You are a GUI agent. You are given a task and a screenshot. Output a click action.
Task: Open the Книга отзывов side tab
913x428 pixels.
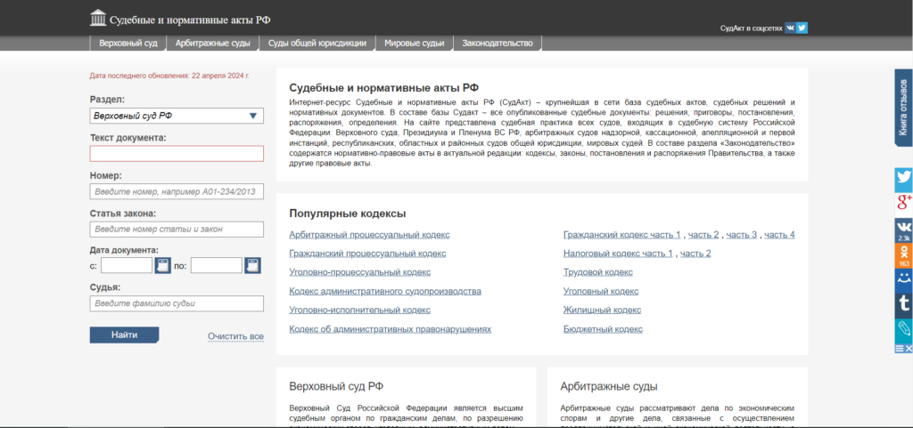[x=903, y=107]
